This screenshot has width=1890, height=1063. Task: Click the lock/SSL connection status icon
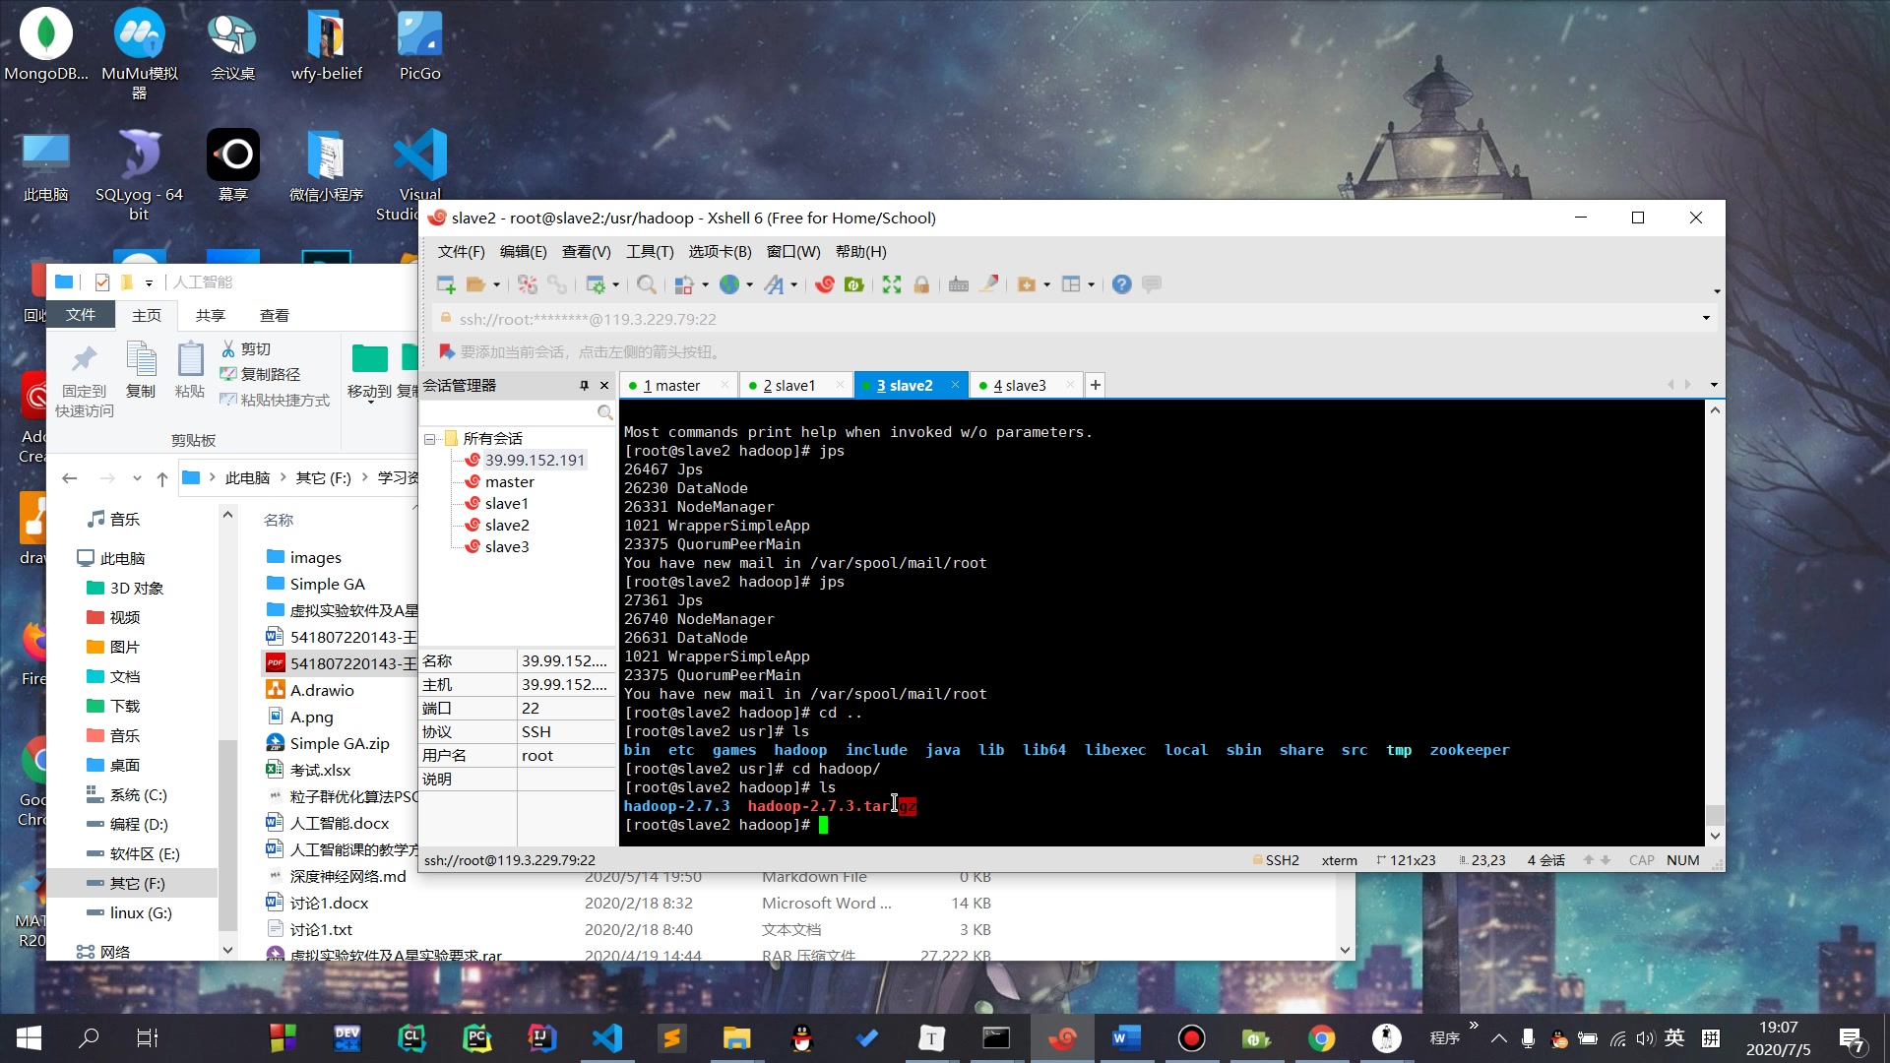coord(445,318)
